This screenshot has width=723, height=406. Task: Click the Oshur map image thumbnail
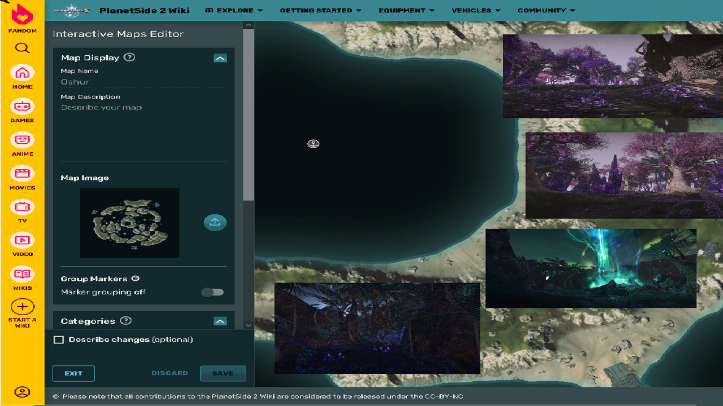tap(129, 223)
